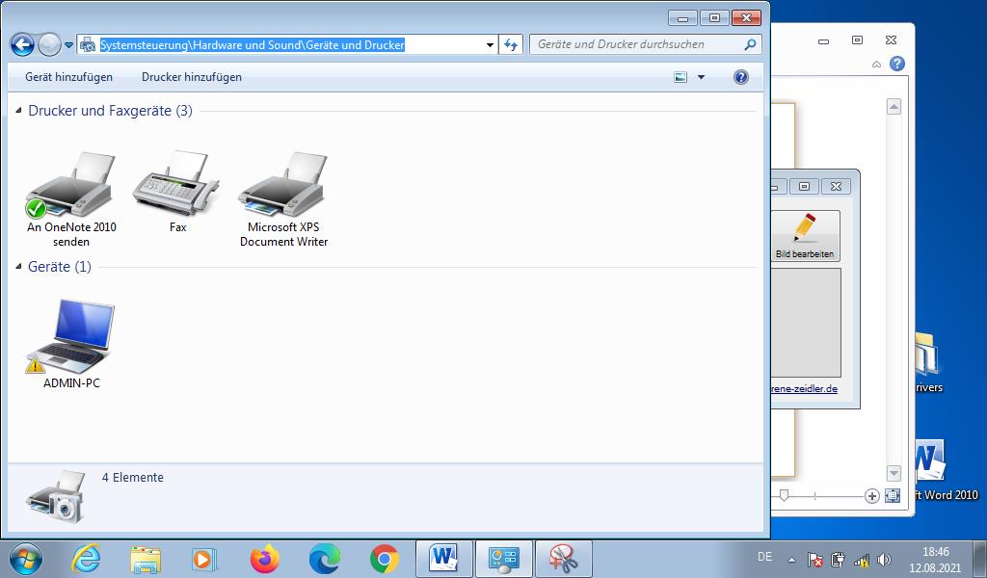The image size is (987, 578).
Task: Click help icon in the background Word window
Action: coord(897,64)
